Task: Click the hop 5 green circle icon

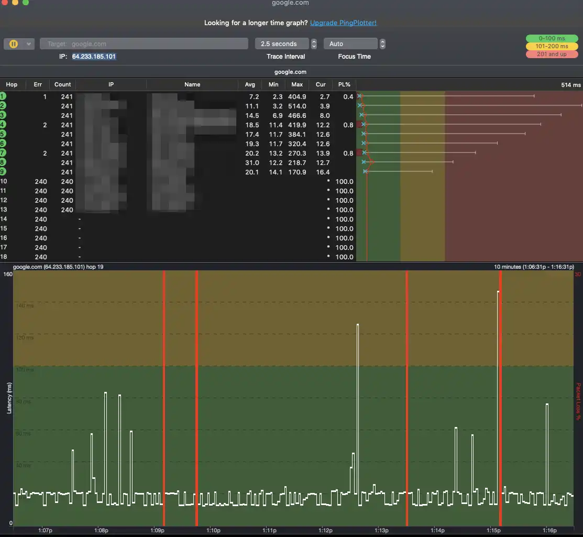Action: coord(3,134)
